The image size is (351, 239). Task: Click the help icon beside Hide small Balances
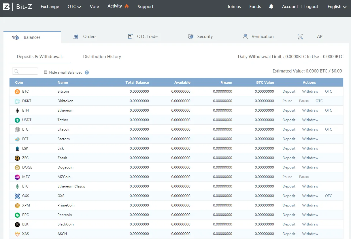87,72
